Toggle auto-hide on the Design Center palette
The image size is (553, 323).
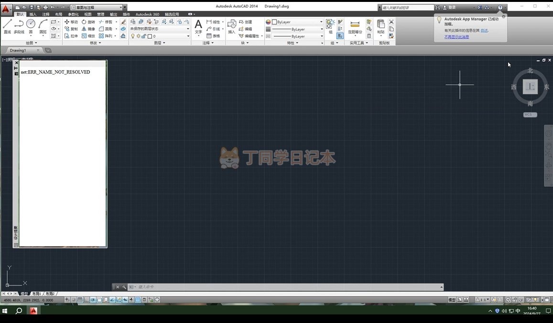point(16,68)
